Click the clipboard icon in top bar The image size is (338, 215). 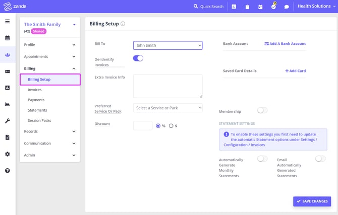(x=247, y=7)
